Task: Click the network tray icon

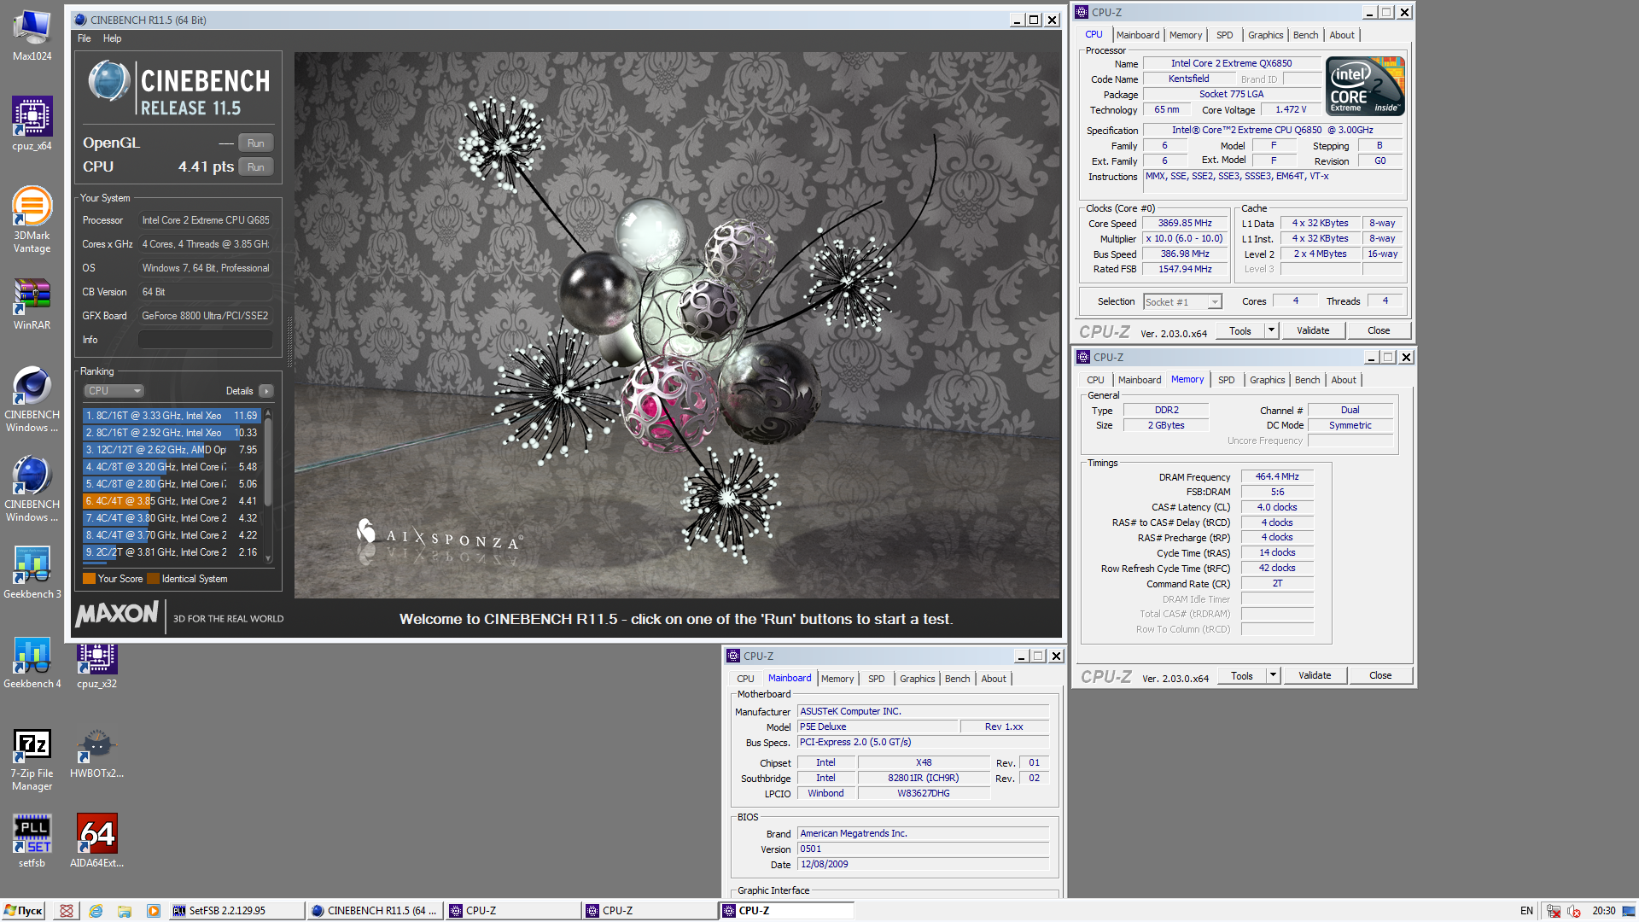Action: (1554, 911)
